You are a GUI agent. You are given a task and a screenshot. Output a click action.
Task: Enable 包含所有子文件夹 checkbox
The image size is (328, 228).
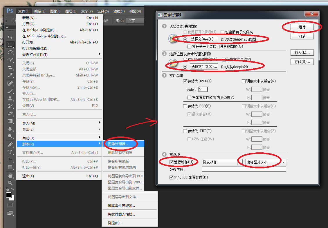tap(223, 32)
